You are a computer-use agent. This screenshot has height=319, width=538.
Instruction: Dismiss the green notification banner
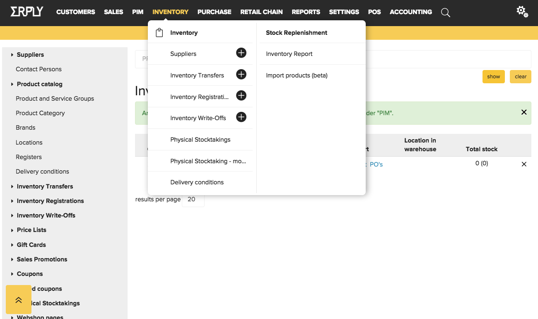(524, 112)
